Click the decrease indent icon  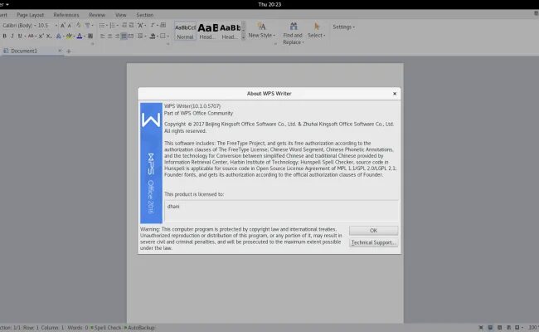(x=124, y=25)
